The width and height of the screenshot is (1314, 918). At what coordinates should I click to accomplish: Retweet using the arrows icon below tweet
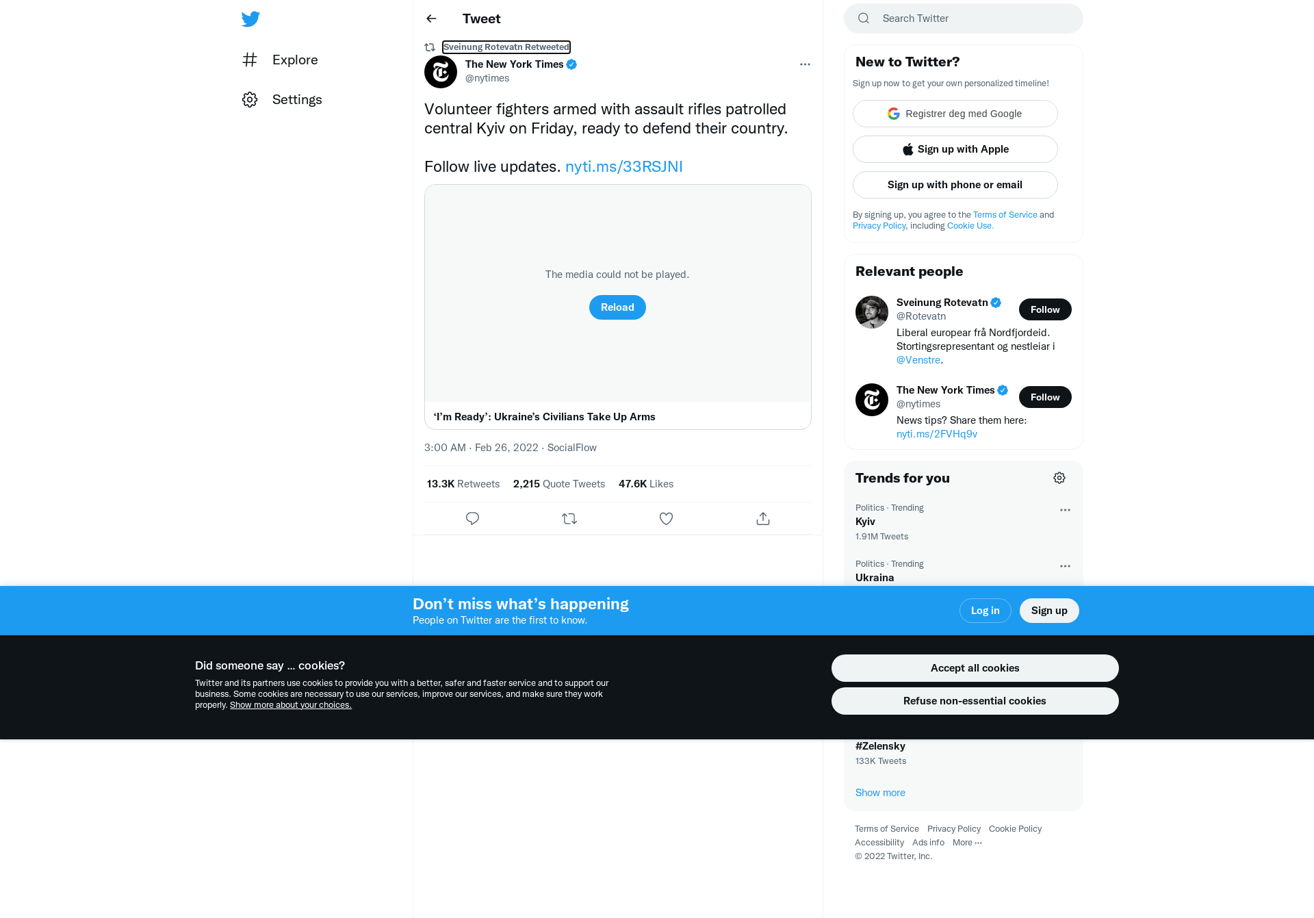point(569,519)
